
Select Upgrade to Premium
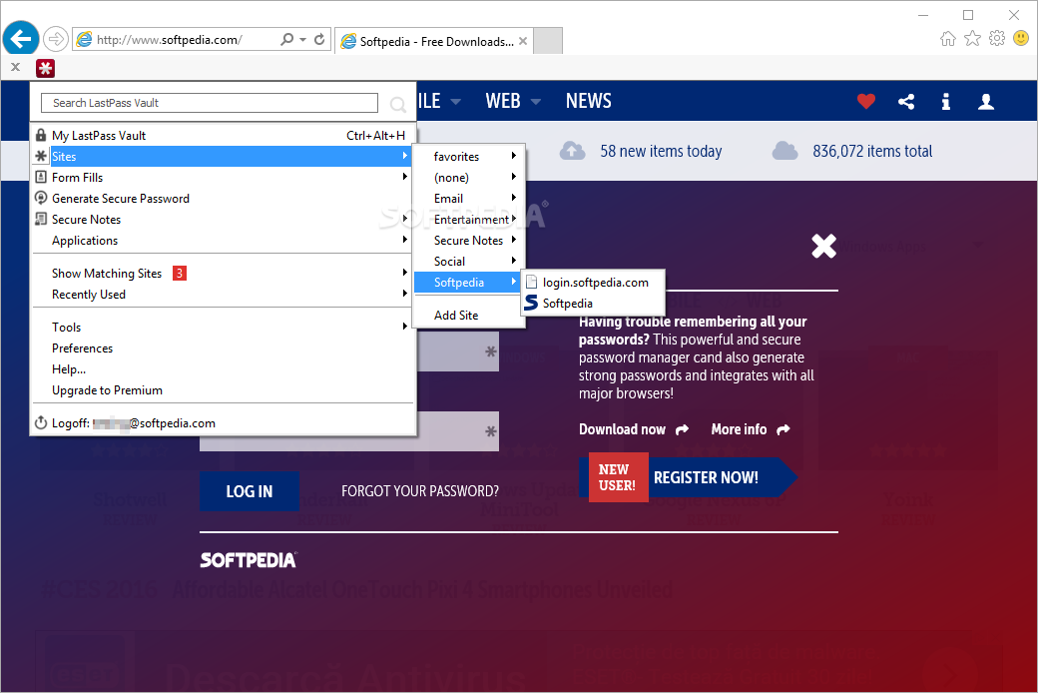(224, 390)
